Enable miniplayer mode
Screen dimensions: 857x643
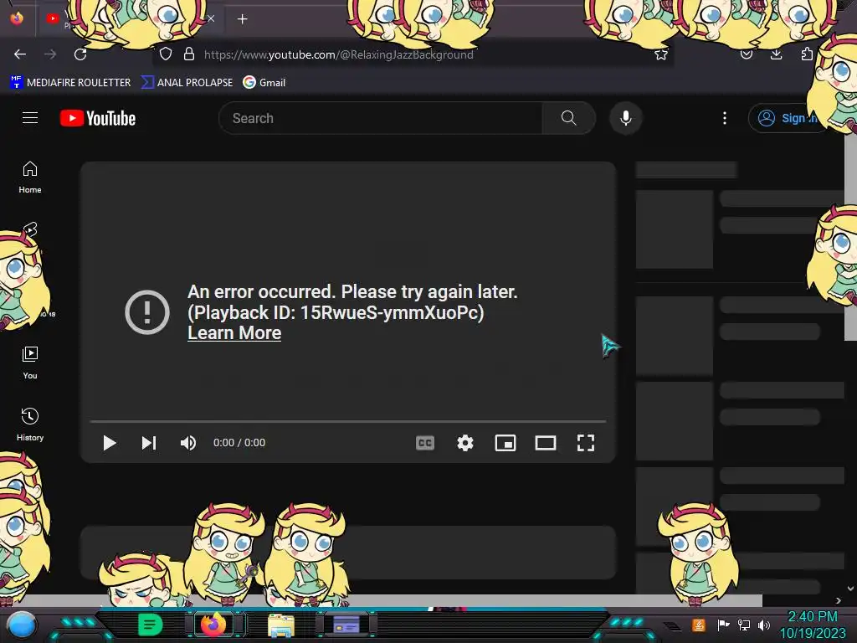point(505,443)
